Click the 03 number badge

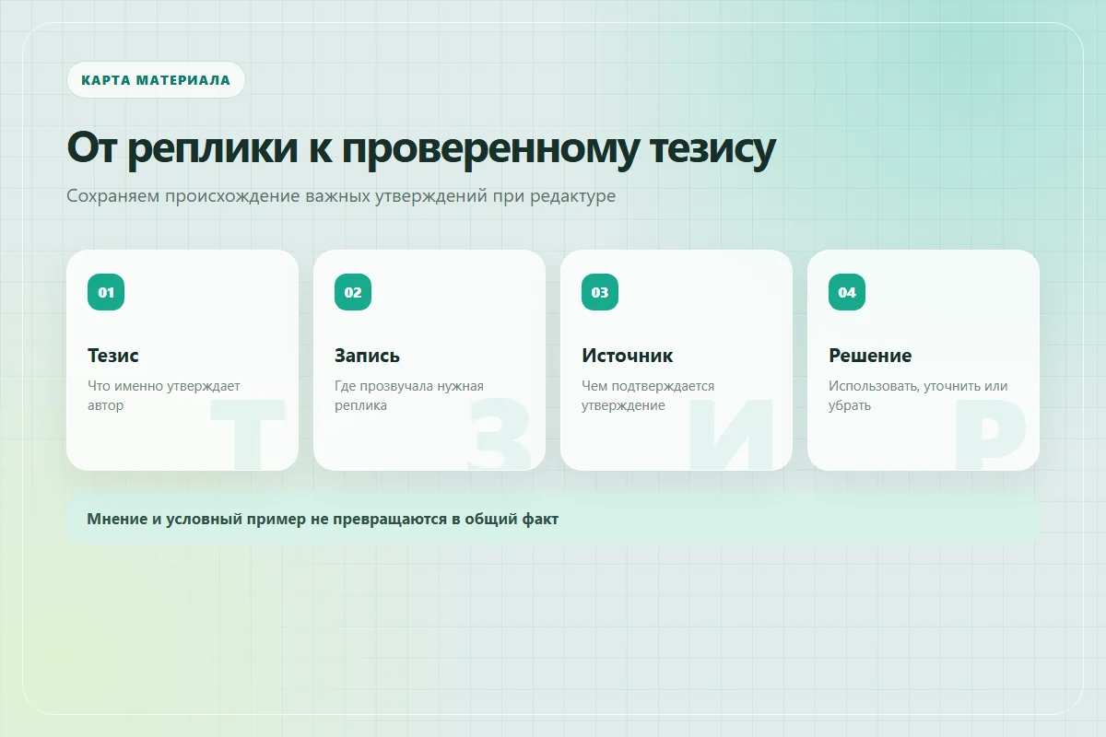(600, 292)
